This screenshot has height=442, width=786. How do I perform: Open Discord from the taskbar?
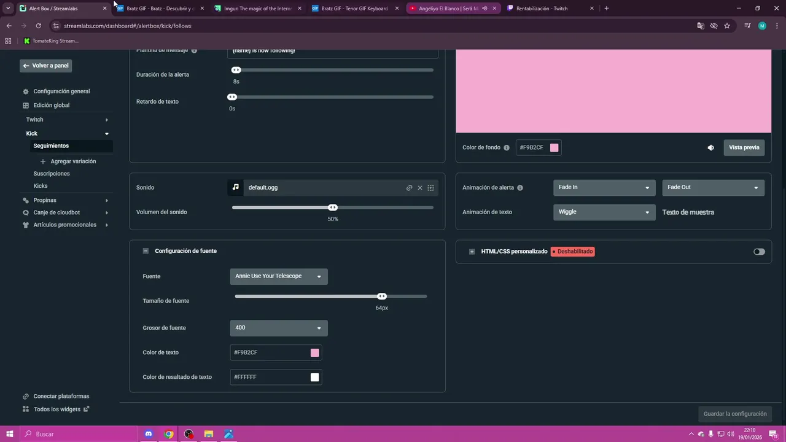(148, 434)
